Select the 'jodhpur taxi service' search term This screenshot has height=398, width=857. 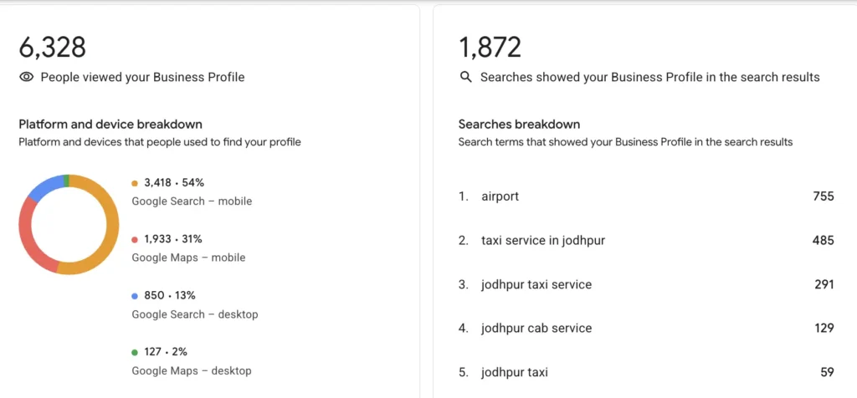tap(536, 284)
